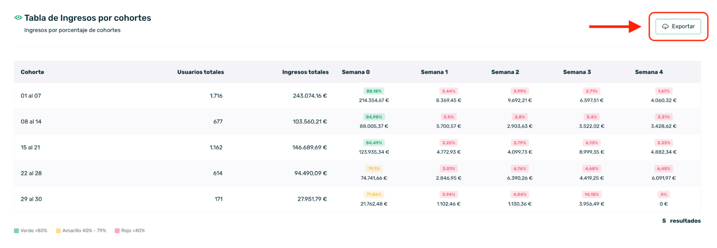Click the Exportar button

678,27
